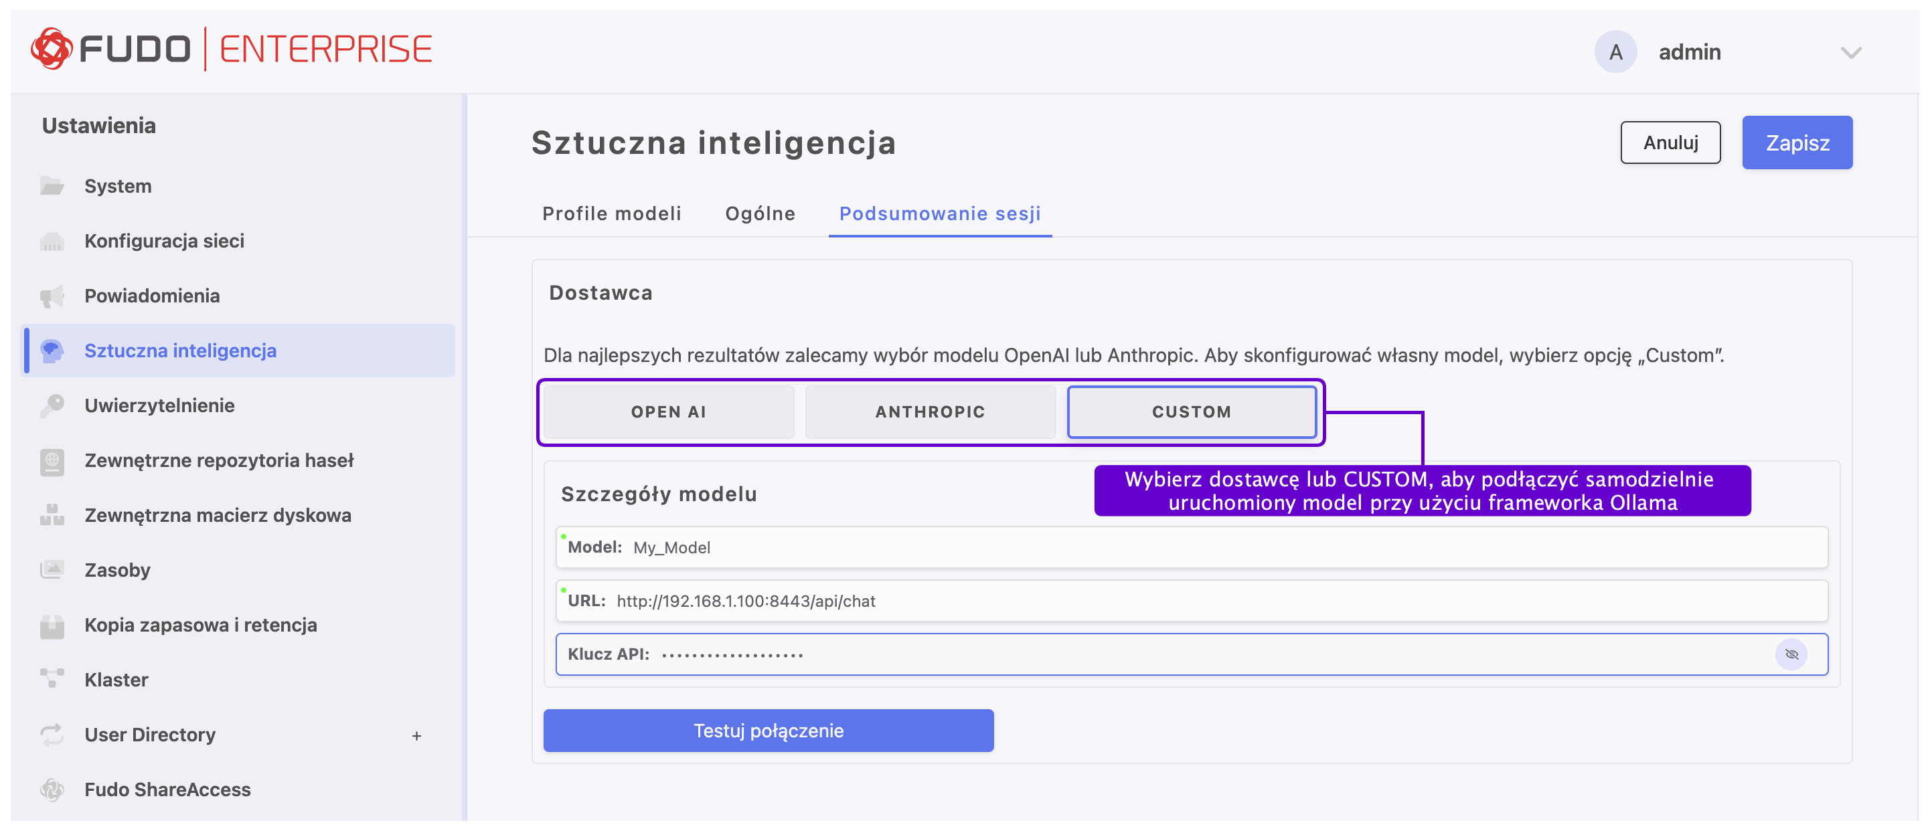The image size is (1930, 837).
Task: Click the Ustawienia sidebar heading
Action: pyautogui.click(x=99, y=125)
